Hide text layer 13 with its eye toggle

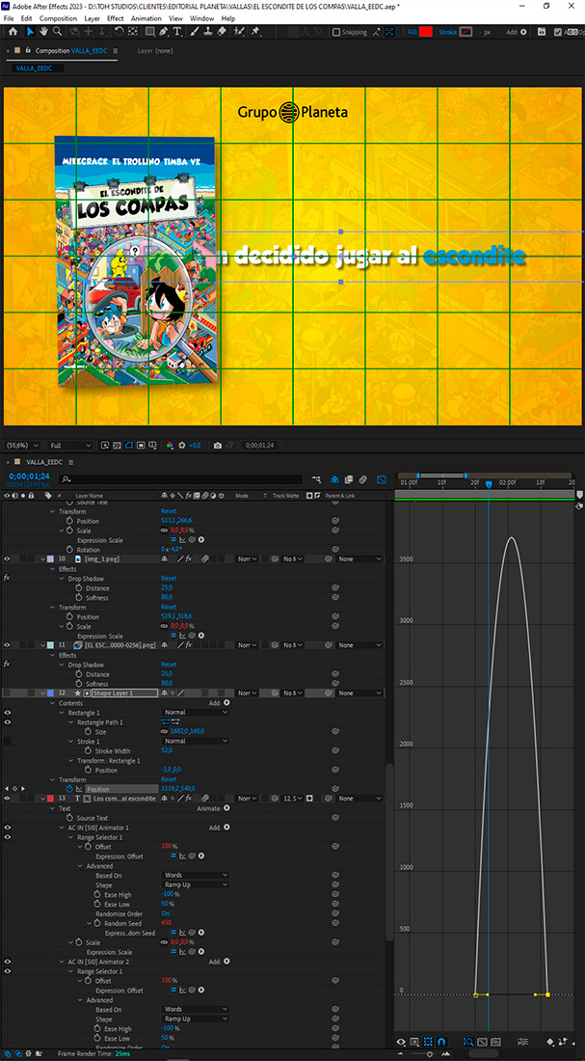(8, 799)
